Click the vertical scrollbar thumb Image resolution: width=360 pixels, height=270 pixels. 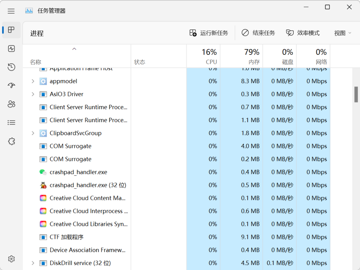click(x=356, y=94)
